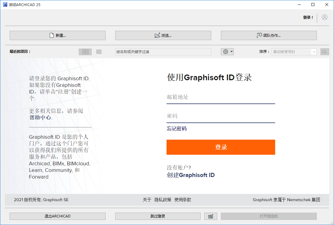334x225 pixels.
Task: Switch recent projects to thumbnail grid view
Action: click(85, 52)
